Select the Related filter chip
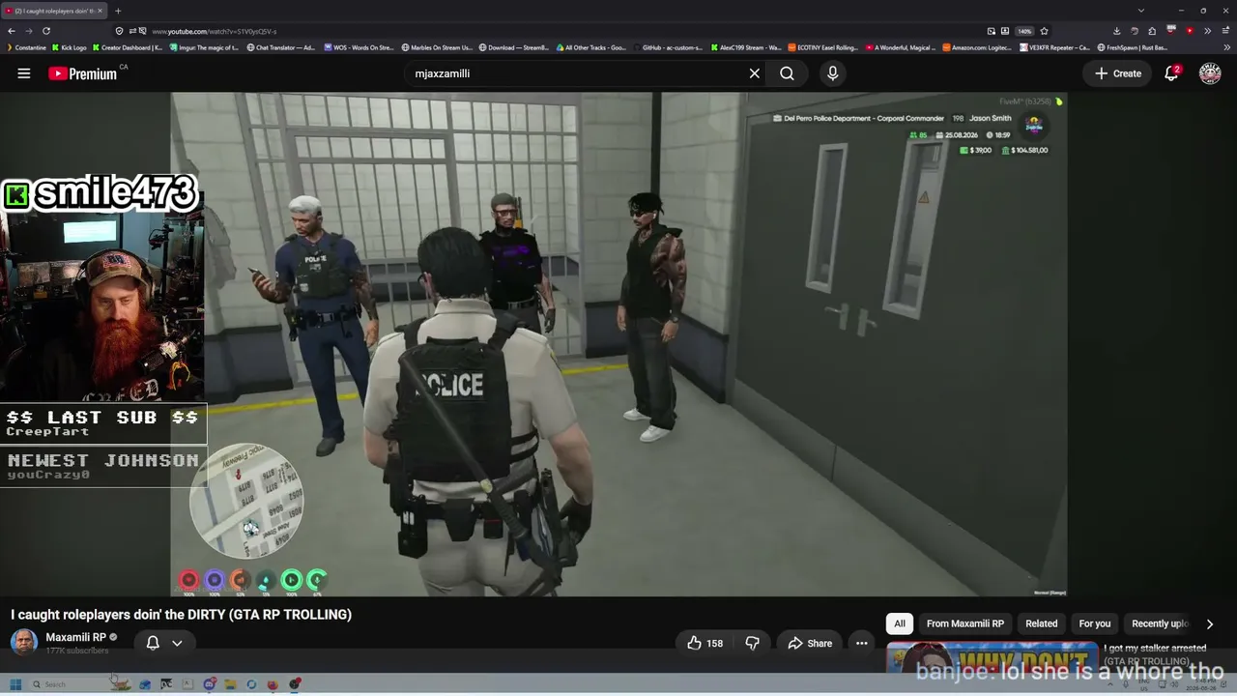Viewport: 1237px width, 696px height. point(1041,623)
